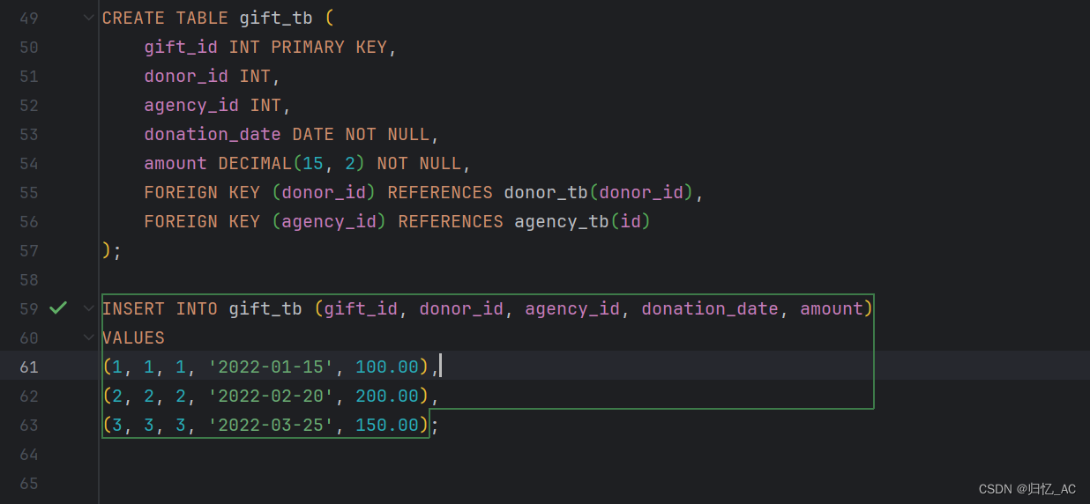Collapse the CREATE TABLE gift_tb block
The width and height of the screenshot is (1090, 504).
click(88, 18)
